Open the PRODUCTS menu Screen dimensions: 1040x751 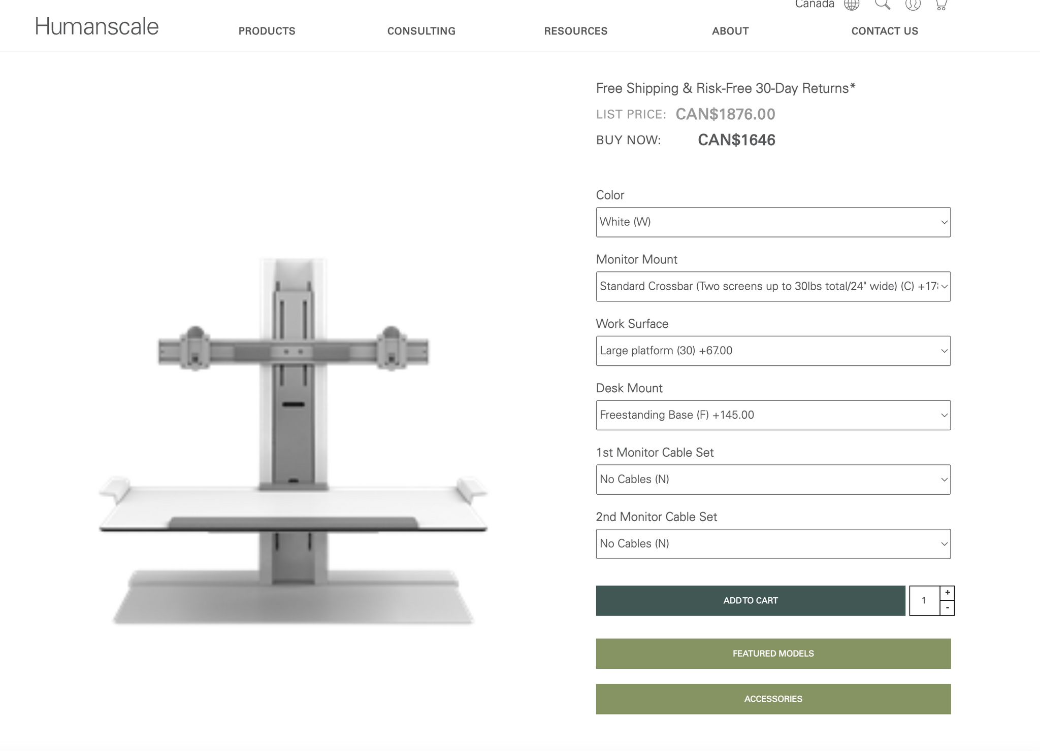coord(267,31)
